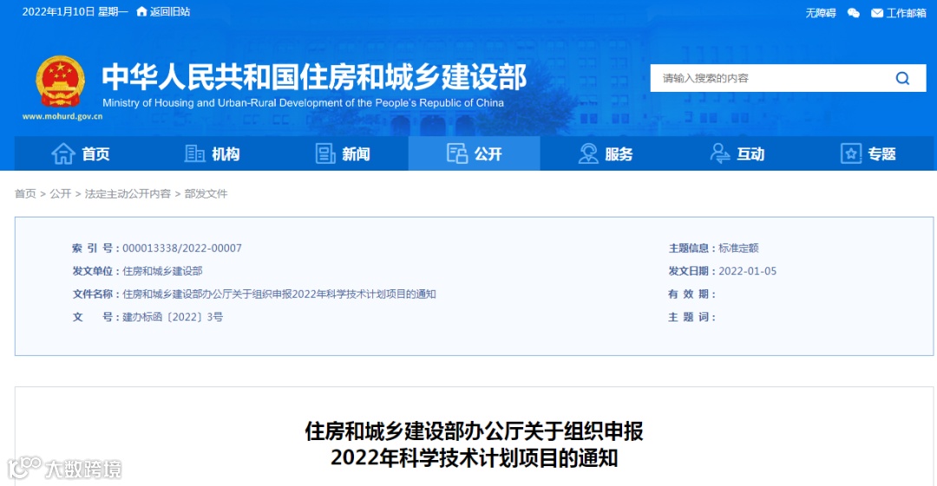Open the 专题 navigation tab
The width and height of the screenshot is (937, 486).
point(868,153)
